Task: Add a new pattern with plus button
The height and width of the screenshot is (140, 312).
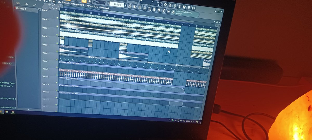Action: pyautogui.click(x=125, y=6)
